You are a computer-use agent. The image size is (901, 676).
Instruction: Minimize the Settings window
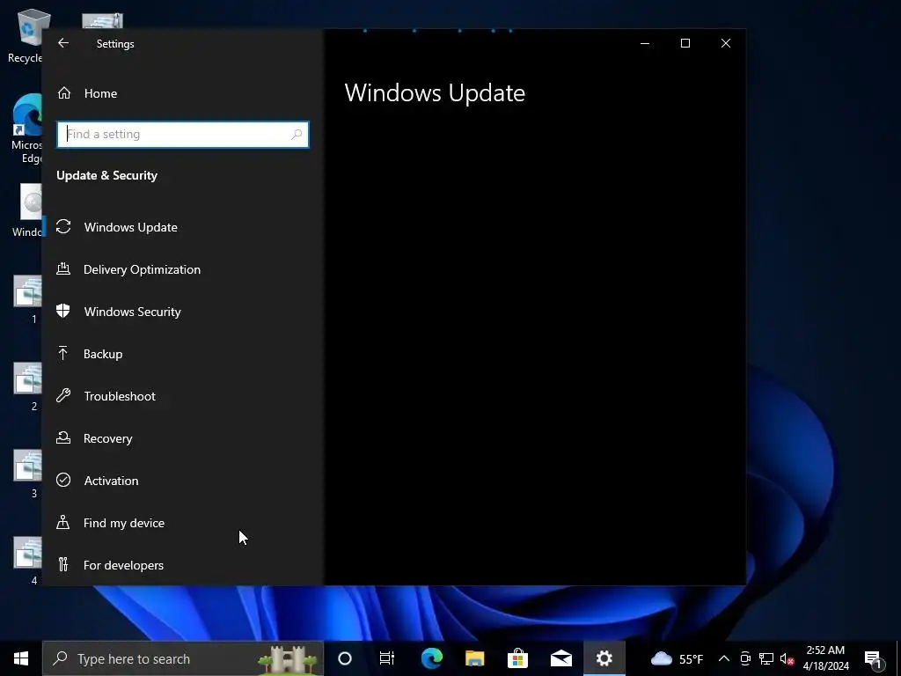(x=645, y=43)
